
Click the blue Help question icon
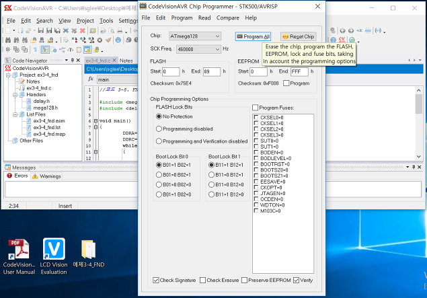333,40
